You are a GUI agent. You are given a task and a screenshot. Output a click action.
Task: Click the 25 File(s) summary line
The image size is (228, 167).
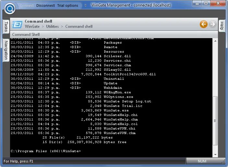click(78, 138)
